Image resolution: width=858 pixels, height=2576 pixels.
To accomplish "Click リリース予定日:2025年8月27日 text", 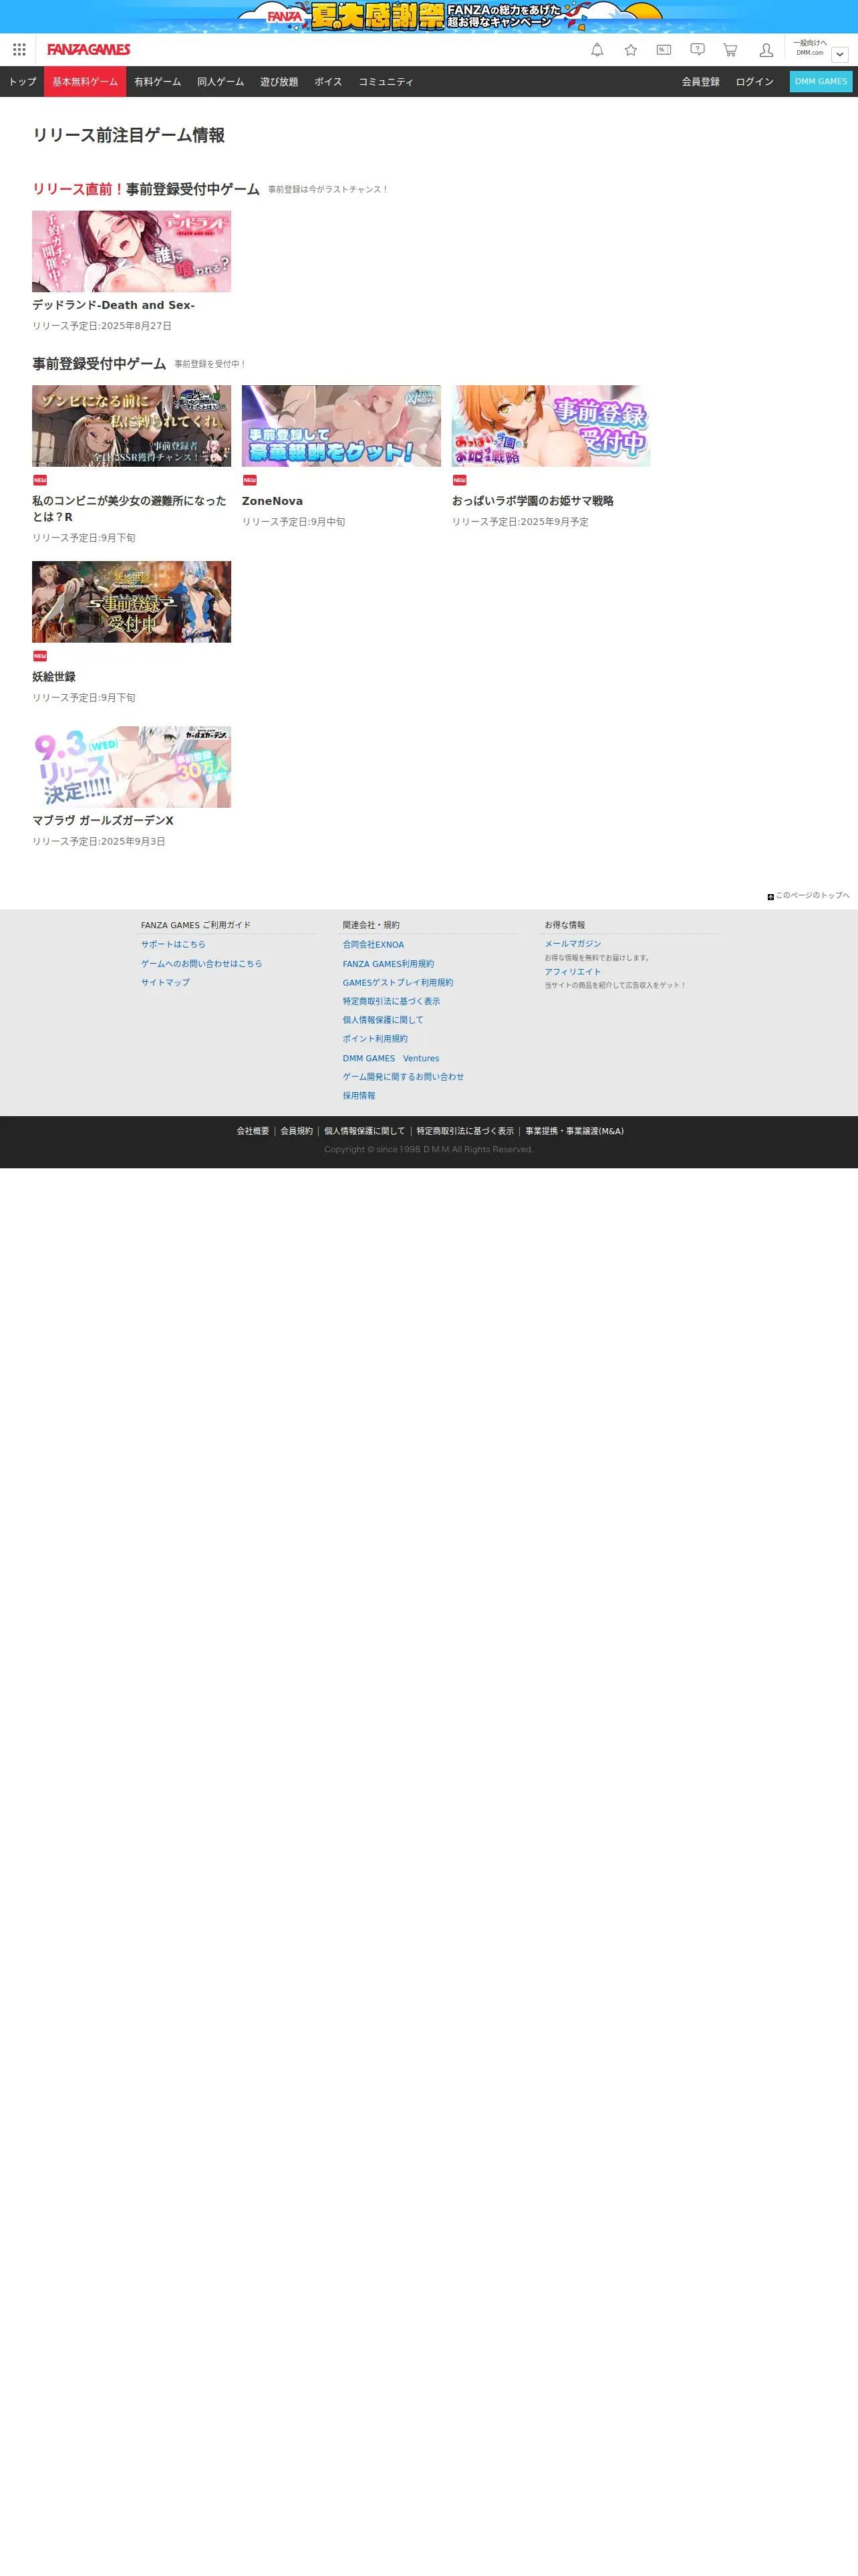I will tap(102, 326).
